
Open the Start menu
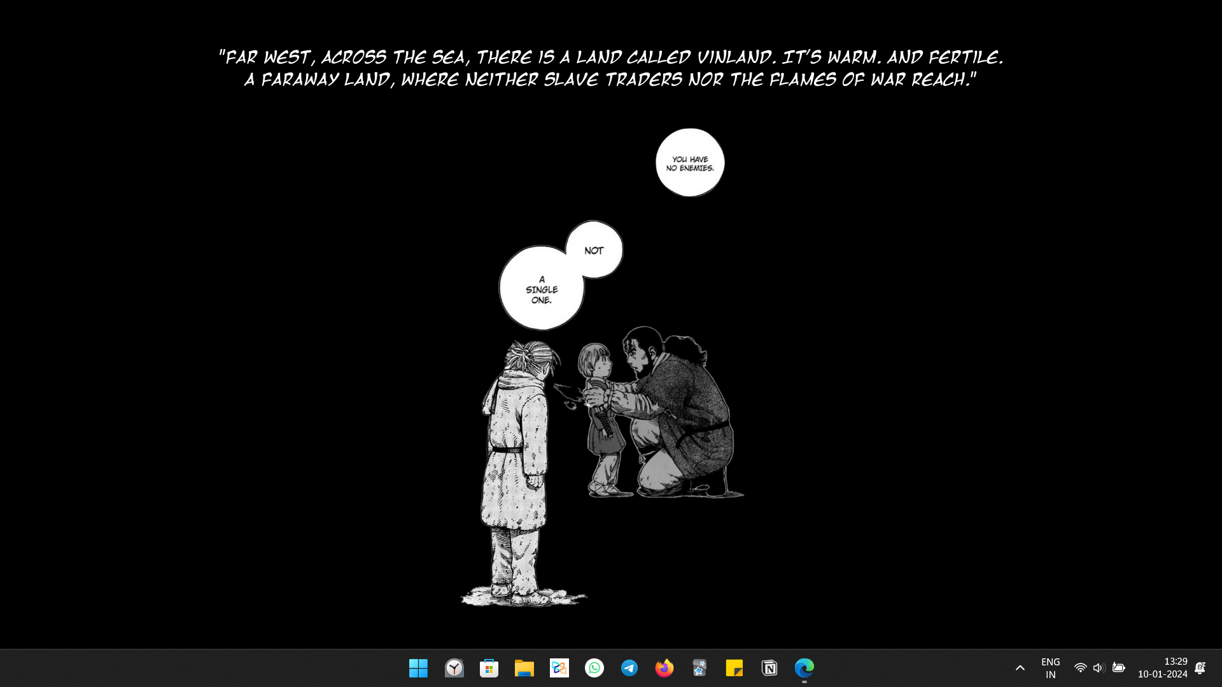click(x=418, y=669)
